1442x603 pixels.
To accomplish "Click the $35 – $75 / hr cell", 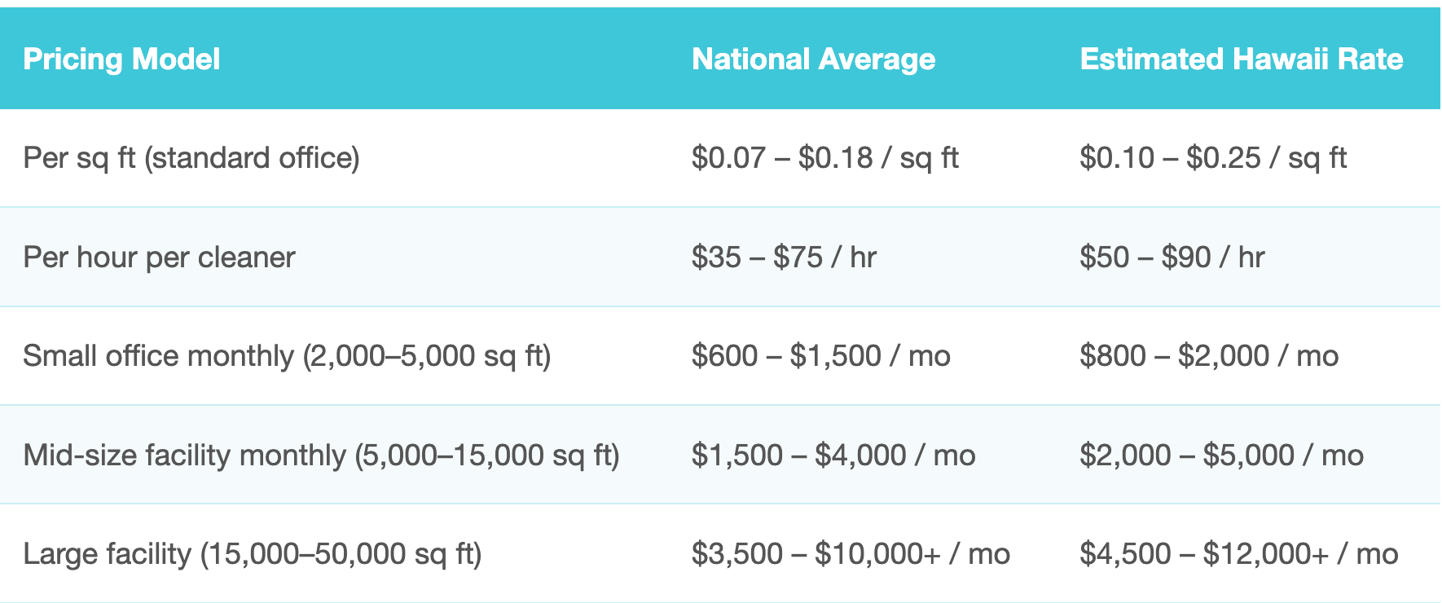I will point(784,257).
